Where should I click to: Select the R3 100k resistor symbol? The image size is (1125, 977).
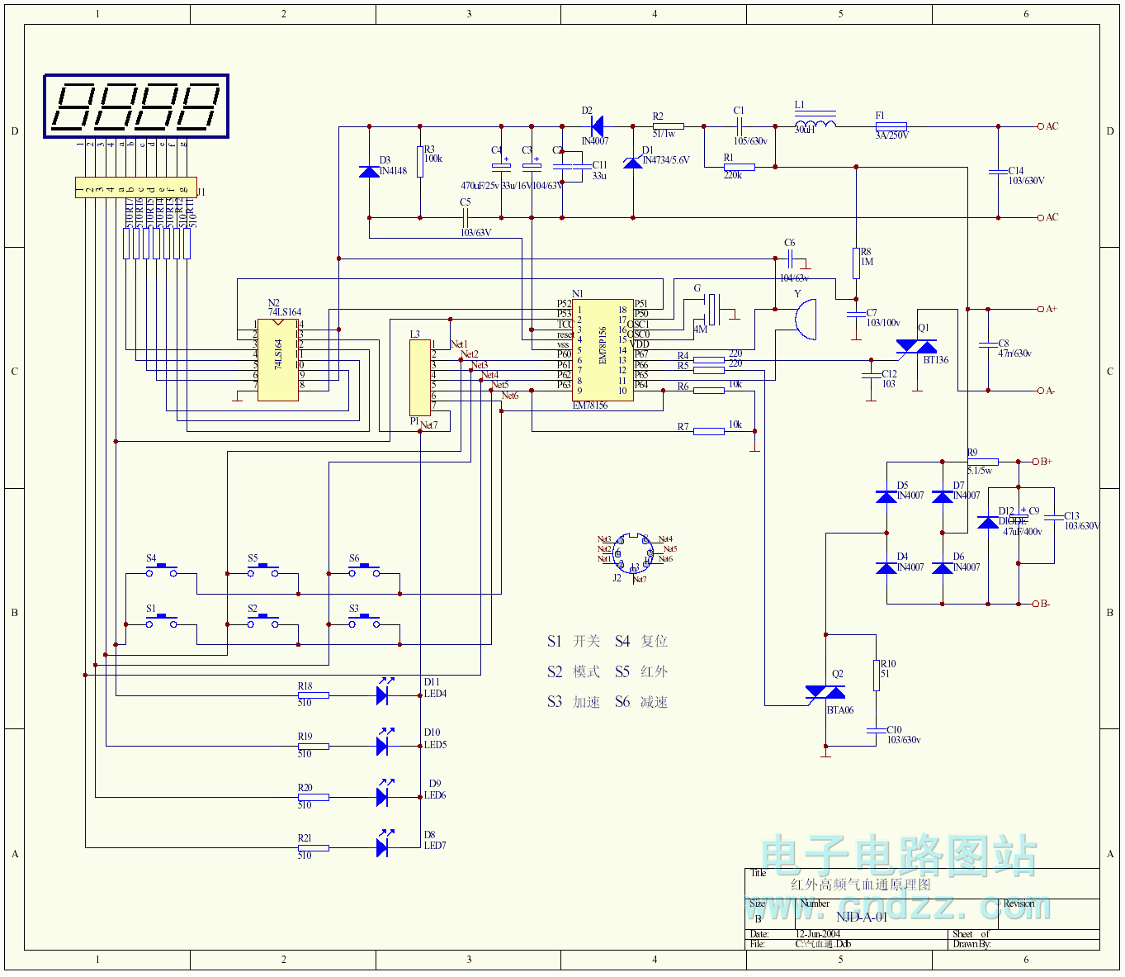420,162
